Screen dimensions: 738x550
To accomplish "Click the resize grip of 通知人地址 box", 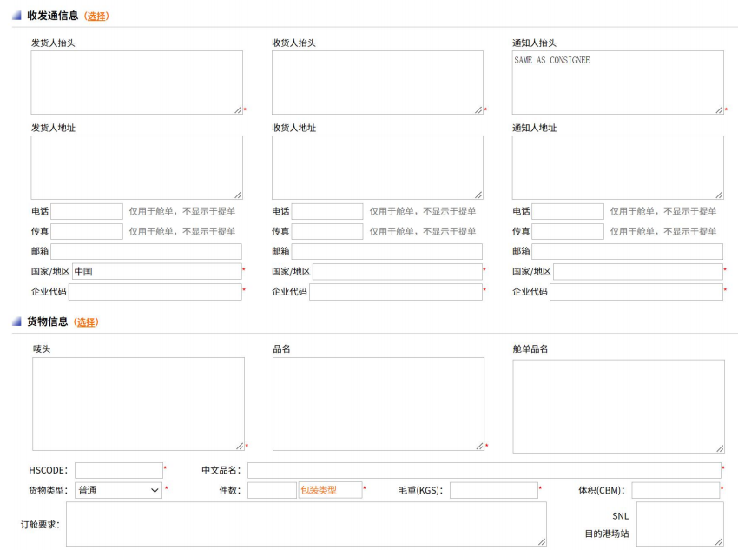I will click(720, 195).
